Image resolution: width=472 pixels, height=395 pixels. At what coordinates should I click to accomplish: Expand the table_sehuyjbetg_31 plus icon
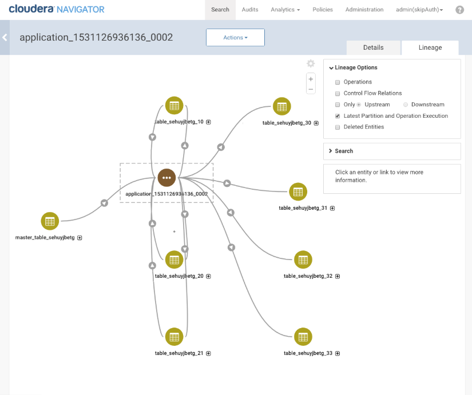(332, 208)
